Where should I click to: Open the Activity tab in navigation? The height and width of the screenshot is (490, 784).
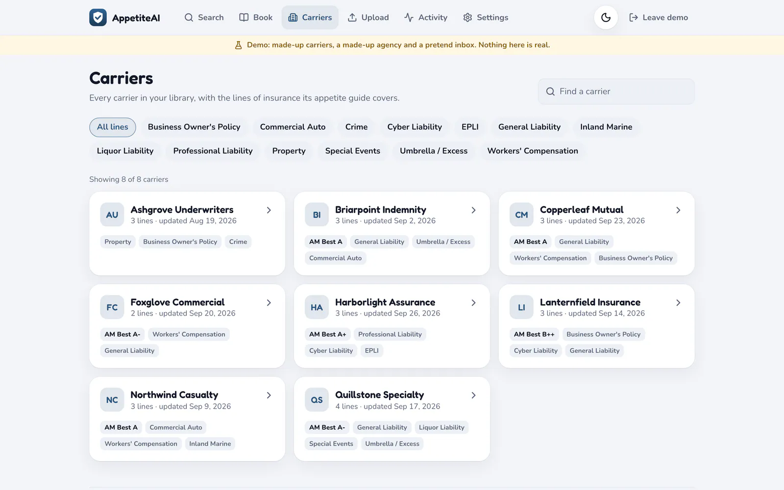(426, 18)
